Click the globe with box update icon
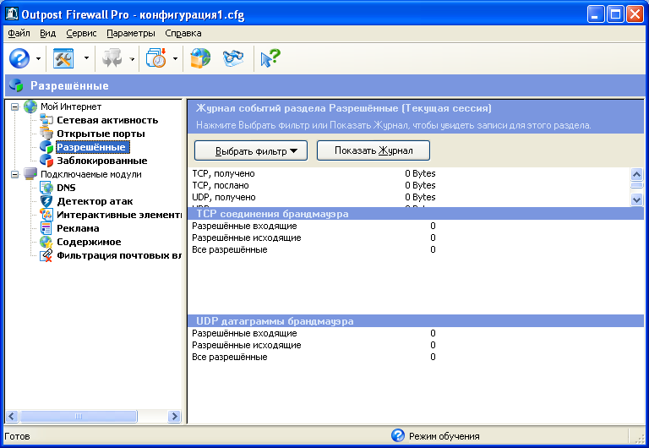The height and width of the screenshot is (448, 649). coord(200,58)
